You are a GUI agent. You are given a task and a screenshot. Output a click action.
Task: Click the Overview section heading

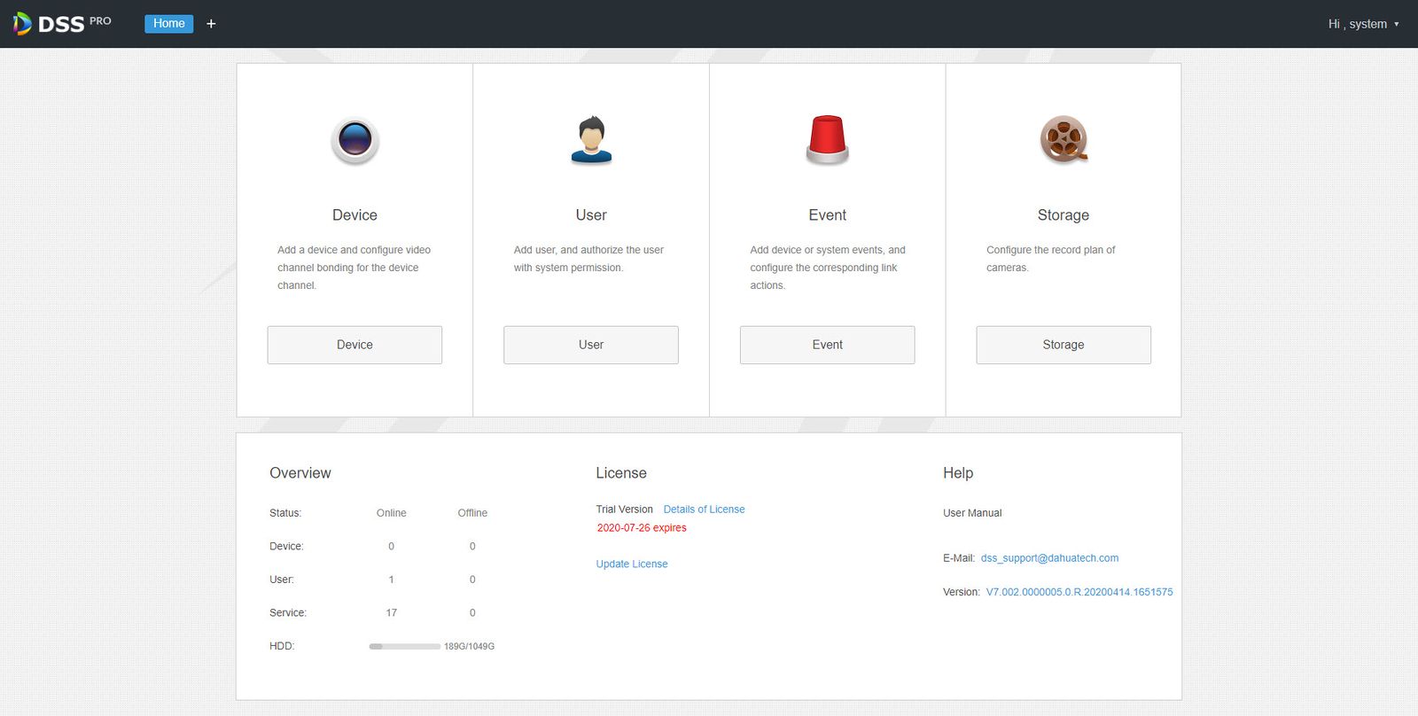point(300,473)
